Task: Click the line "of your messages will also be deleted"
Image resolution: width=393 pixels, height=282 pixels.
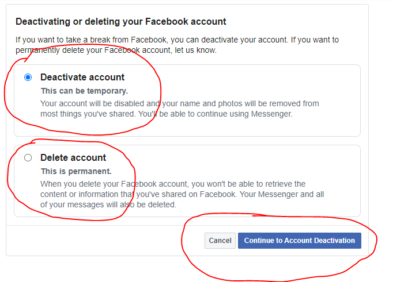Action: (108, 205)
